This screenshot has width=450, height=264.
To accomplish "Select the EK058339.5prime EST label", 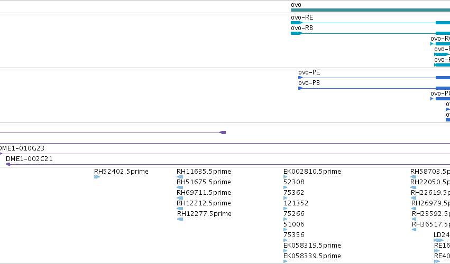I will click(x=312, y=256).
